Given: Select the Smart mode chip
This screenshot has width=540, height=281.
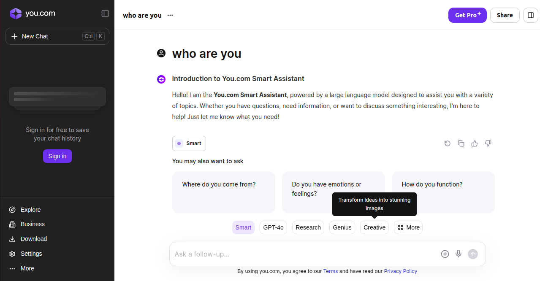Looking at the screenshot, I should point(243,227).
